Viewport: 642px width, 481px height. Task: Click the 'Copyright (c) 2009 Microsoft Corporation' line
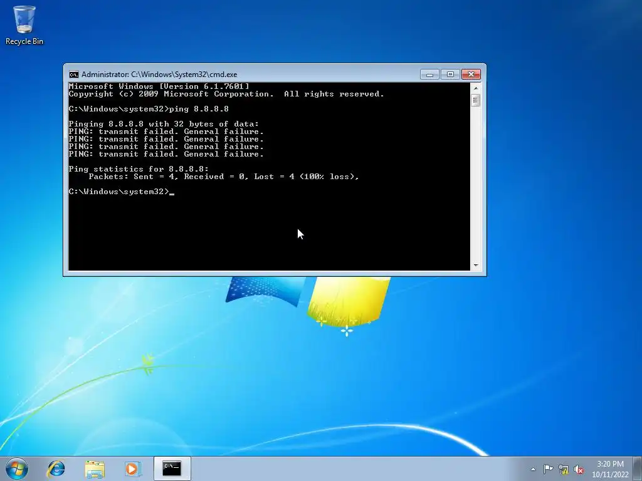pyautogui.click(x=226, y=94)
